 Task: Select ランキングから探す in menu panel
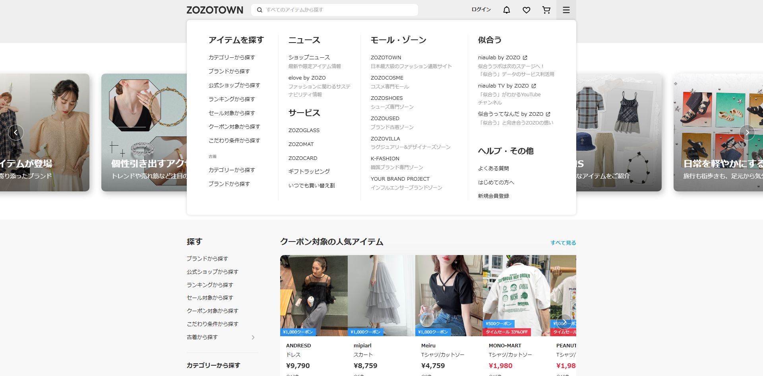click(232, 99)
